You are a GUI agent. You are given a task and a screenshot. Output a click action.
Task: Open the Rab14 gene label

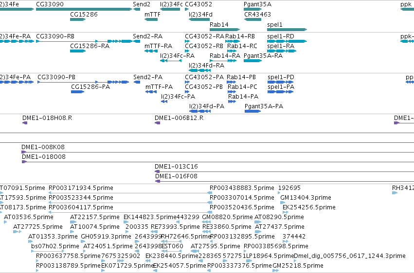click(x=219, y=24)
